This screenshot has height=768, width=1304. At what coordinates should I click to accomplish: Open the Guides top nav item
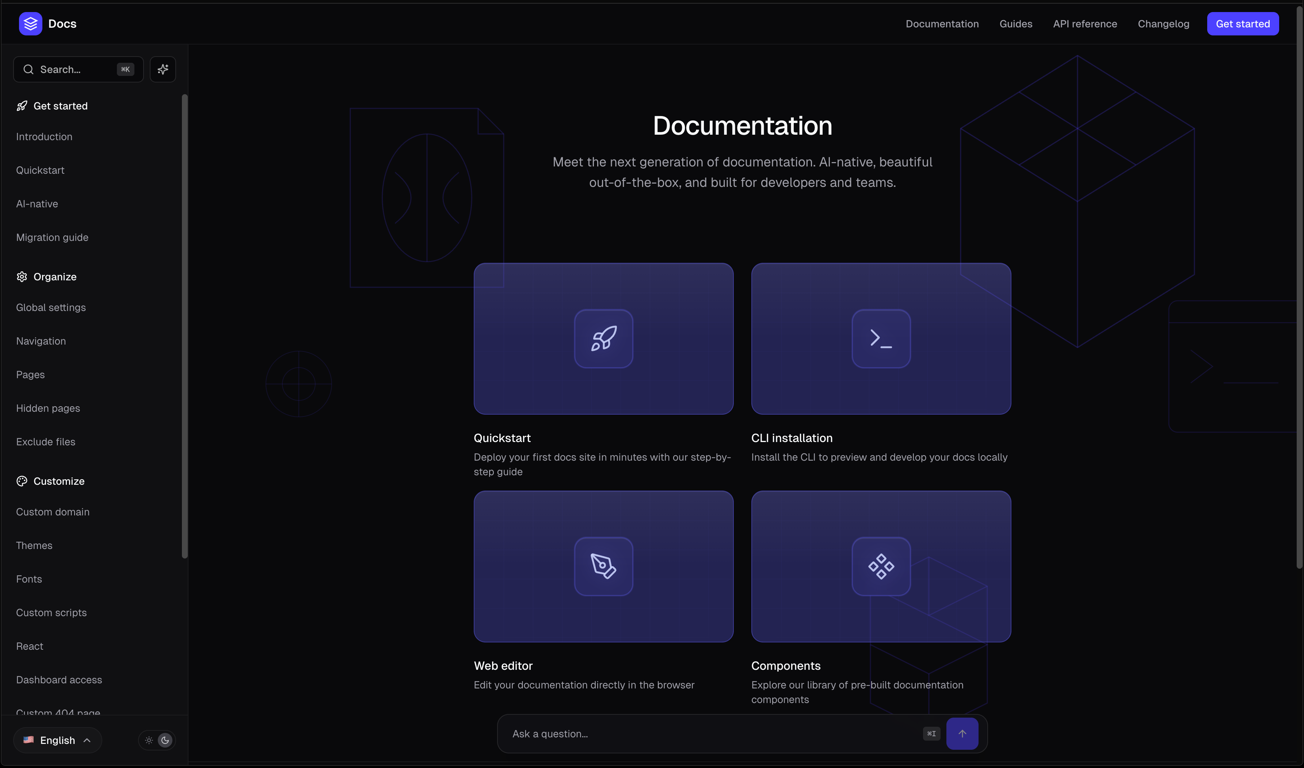tap(1016, 24)
